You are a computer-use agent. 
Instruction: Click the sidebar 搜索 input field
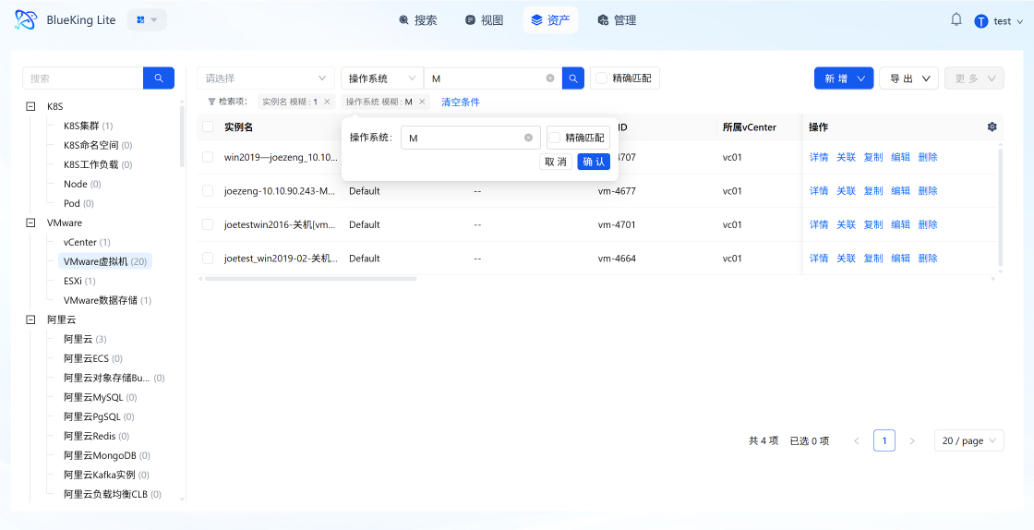(x=82, y=78)
